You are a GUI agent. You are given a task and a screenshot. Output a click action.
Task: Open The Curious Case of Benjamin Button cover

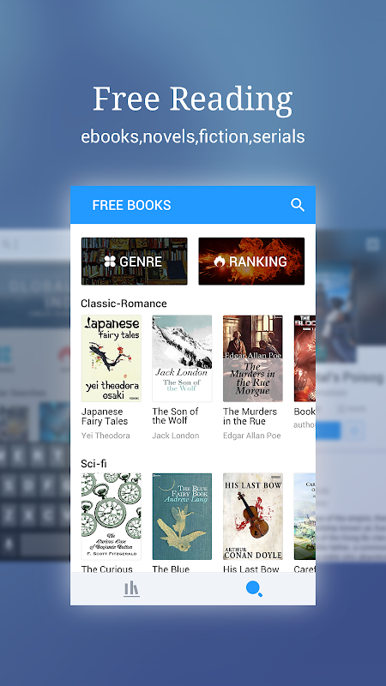112,516
